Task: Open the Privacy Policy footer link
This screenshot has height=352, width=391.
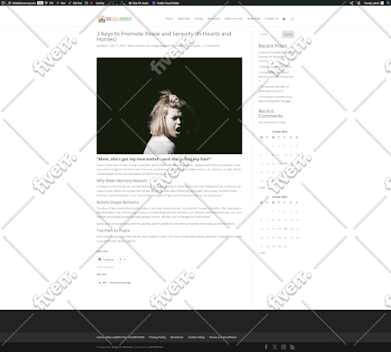Action: [x=157, y=337]
